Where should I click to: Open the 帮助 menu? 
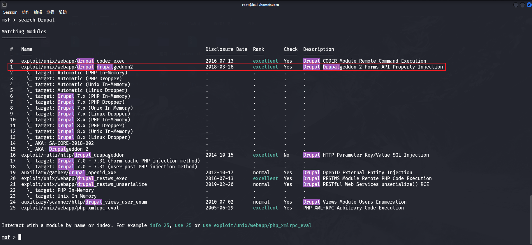click(62, 12)
